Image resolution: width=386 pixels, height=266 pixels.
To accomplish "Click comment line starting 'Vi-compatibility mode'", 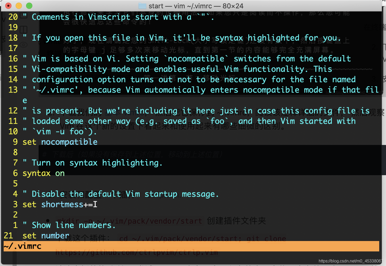I will coord(177,69).
